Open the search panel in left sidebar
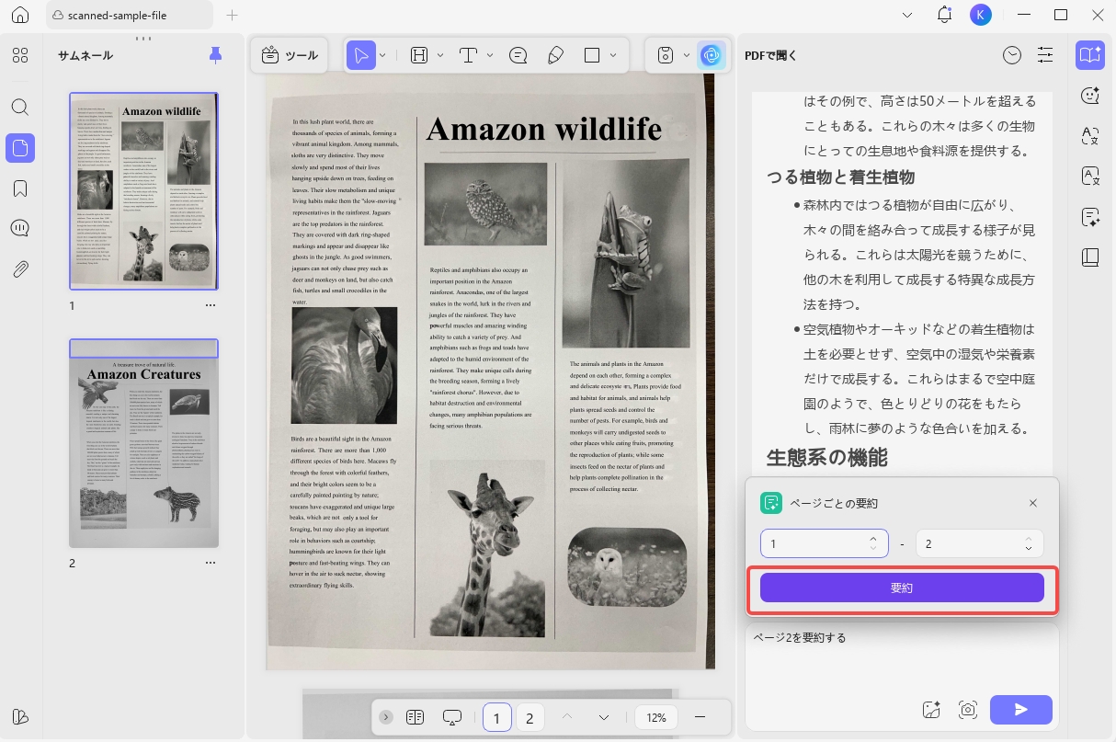 pos(20,107)
